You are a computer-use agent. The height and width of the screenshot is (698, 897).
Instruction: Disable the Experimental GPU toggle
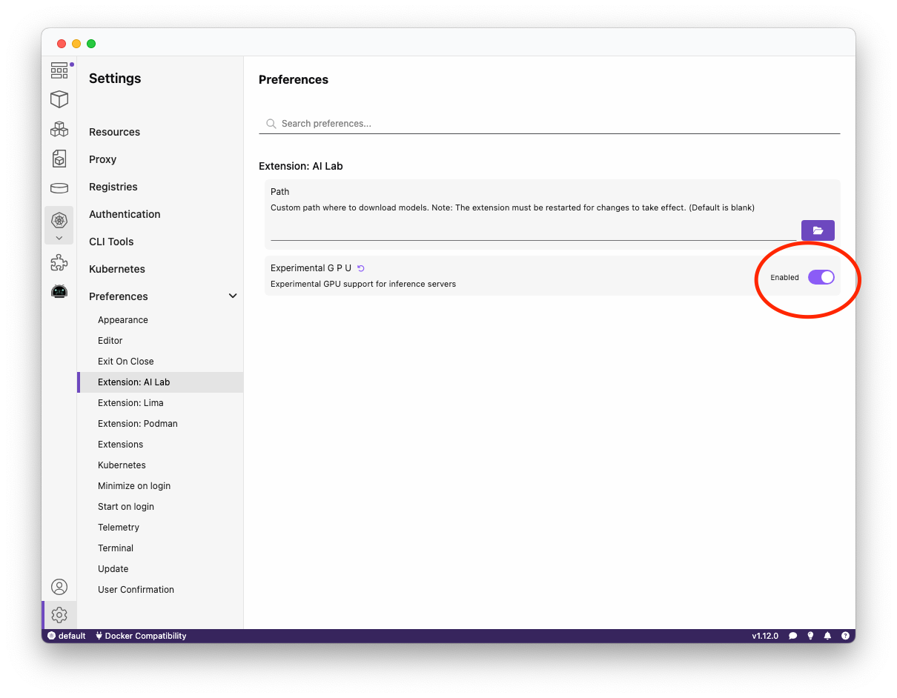pyautogui.click(x=821, y=277)
